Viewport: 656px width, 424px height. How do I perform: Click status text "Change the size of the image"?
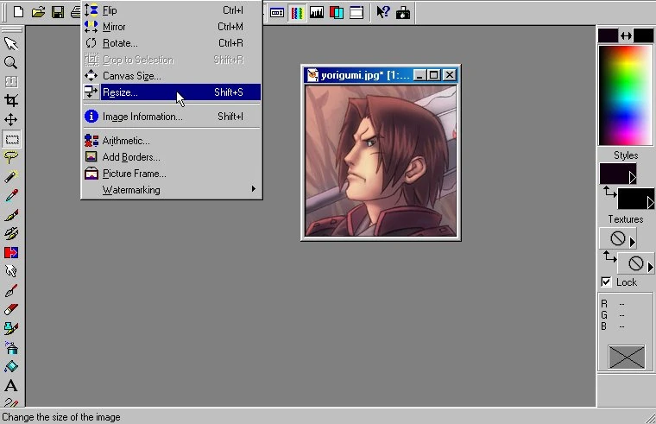[x=61, y=417]
